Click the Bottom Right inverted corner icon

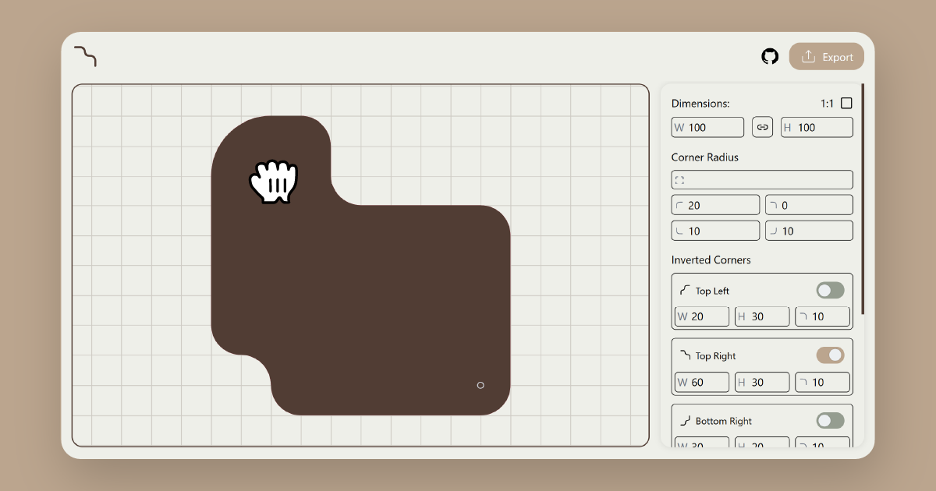point(686,420)
